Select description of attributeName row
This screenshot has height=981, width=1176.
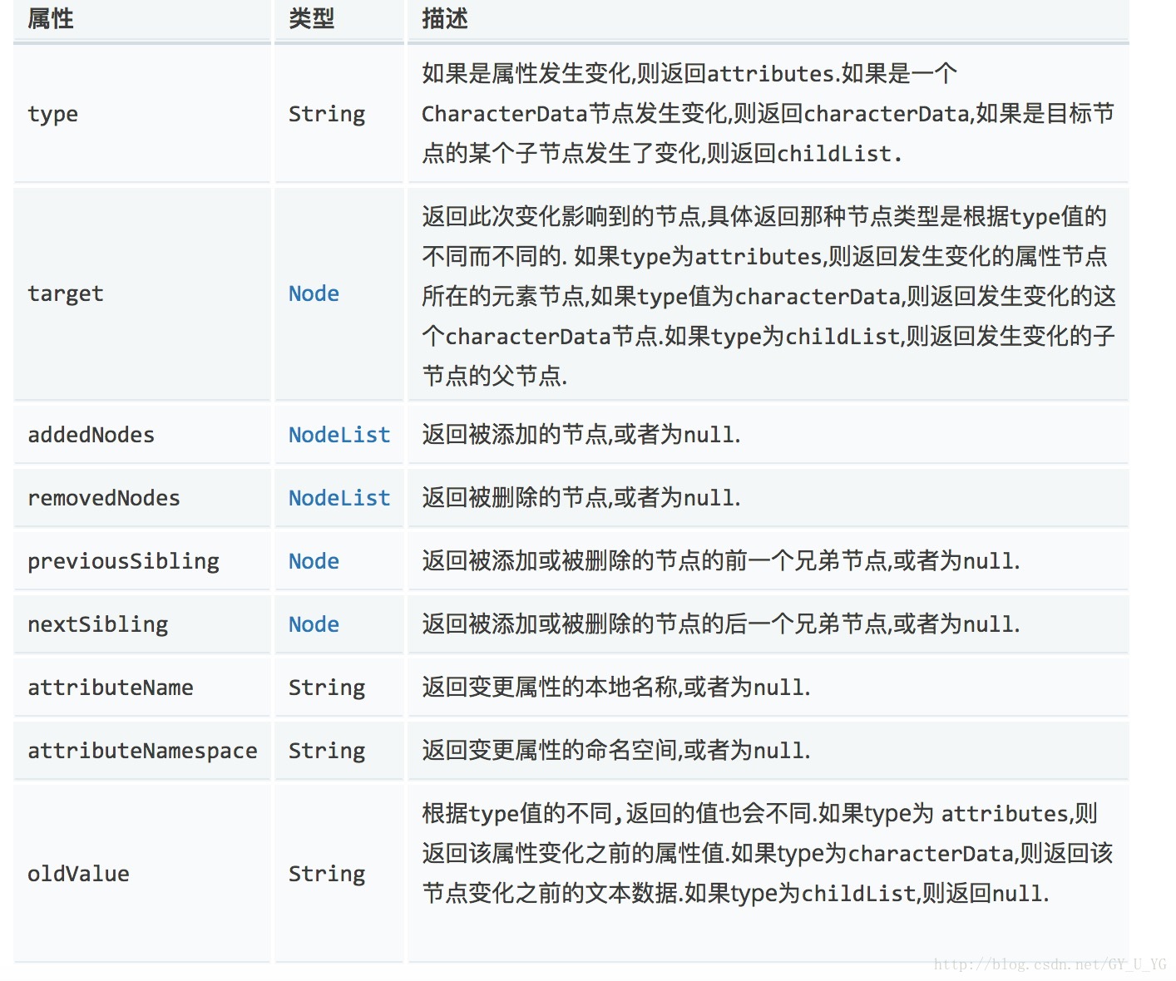[x=615, y=688]
